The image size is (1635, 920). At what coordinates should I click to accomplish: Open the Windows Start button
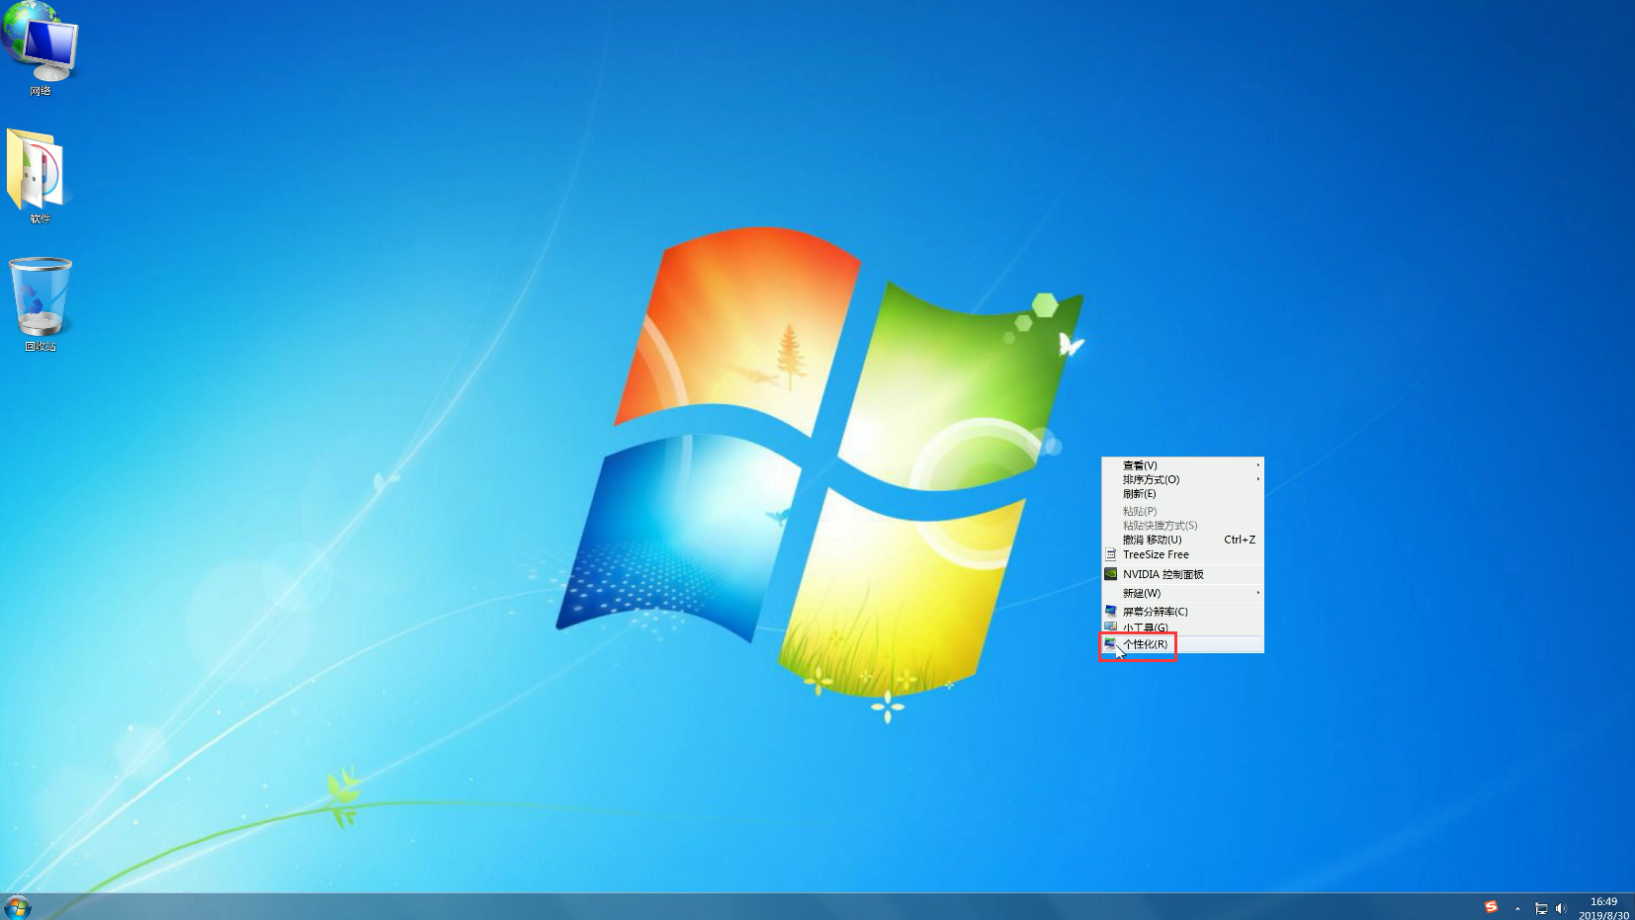17,906
